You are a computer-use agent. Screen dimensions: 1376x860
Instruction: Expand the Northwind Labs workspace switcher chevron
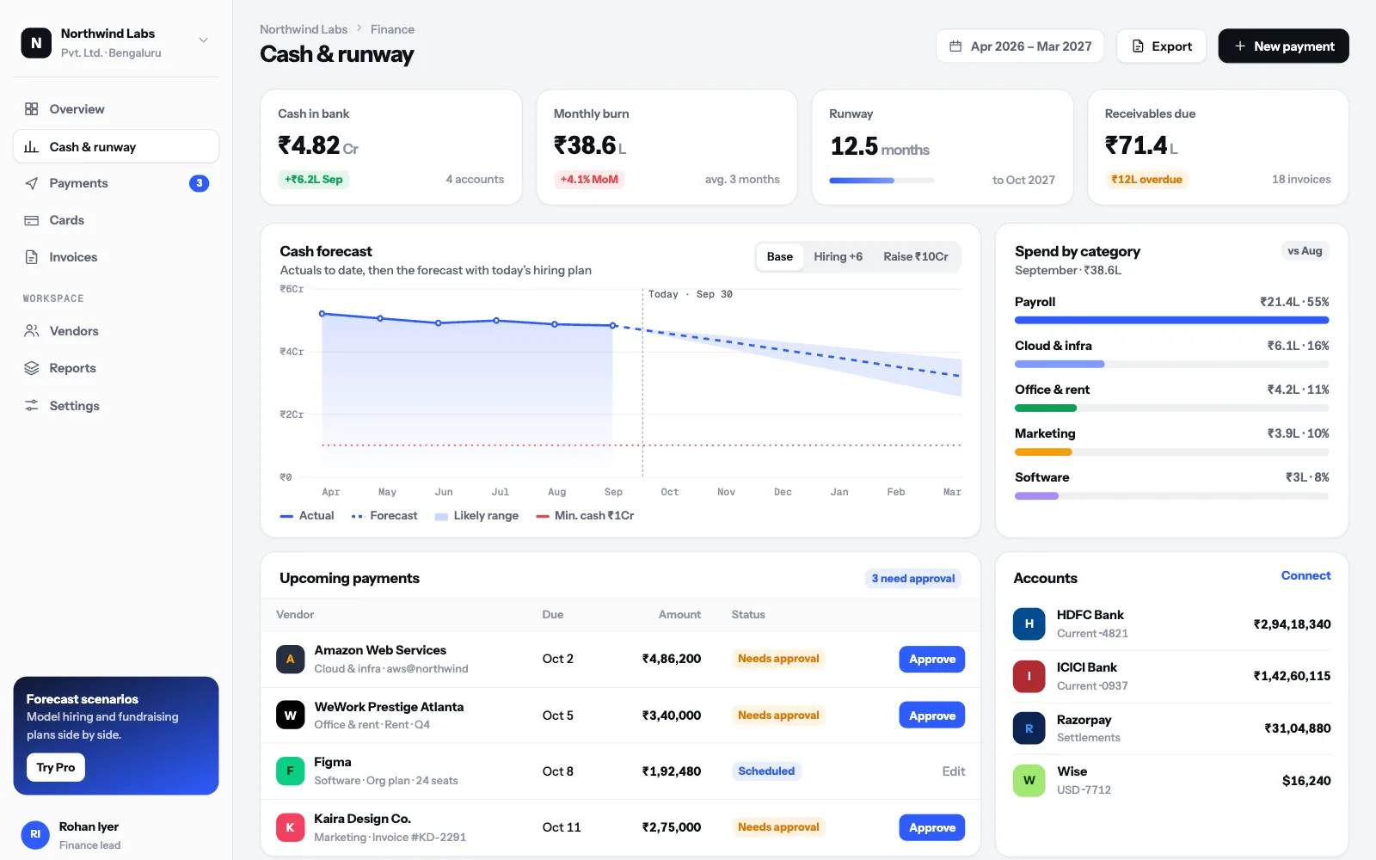coord(204,40)
